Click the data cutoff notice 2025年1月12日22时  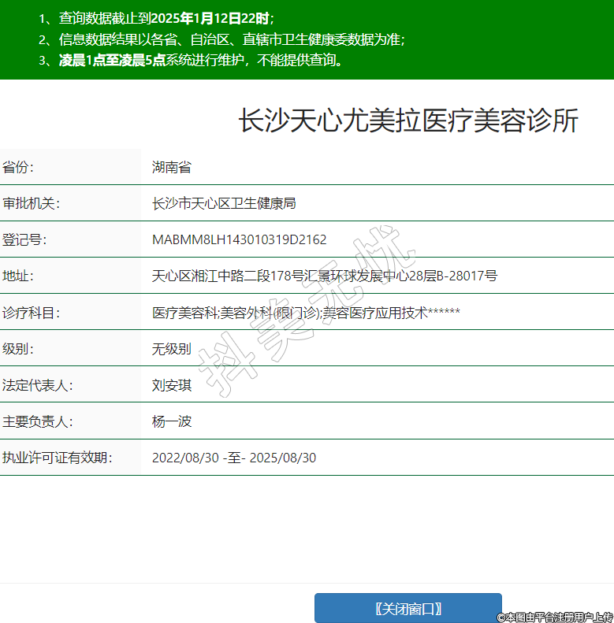[x=208, y=18]
